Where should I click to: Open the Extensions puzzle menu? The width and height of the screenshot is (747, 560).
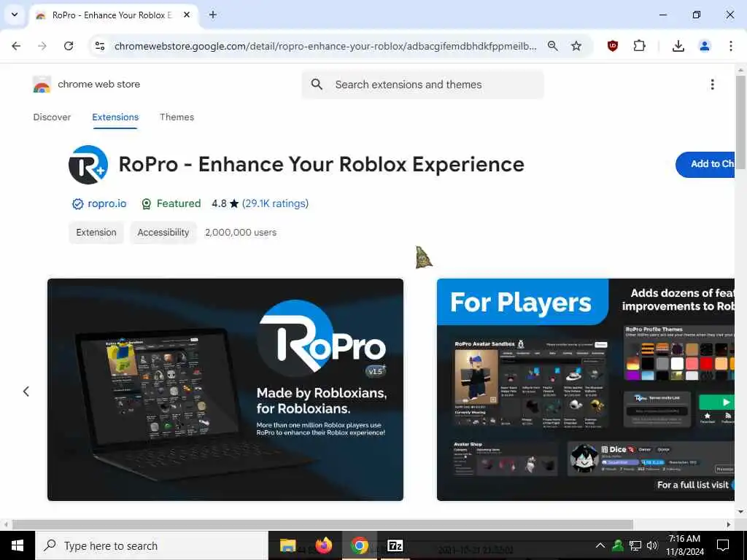coord(639,46)
